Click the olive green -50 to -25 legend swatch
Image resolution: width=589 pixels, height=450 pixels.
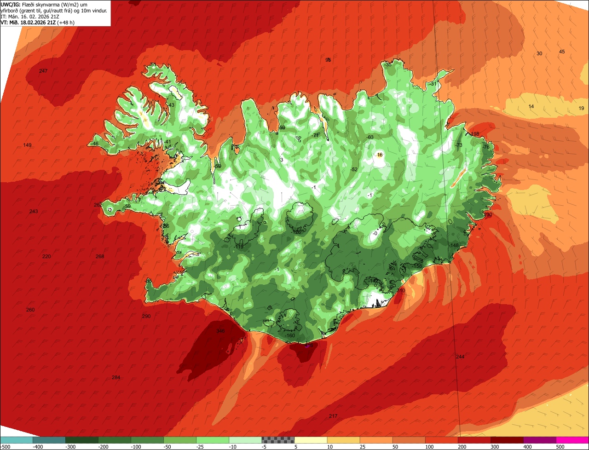tap(180, 440)
